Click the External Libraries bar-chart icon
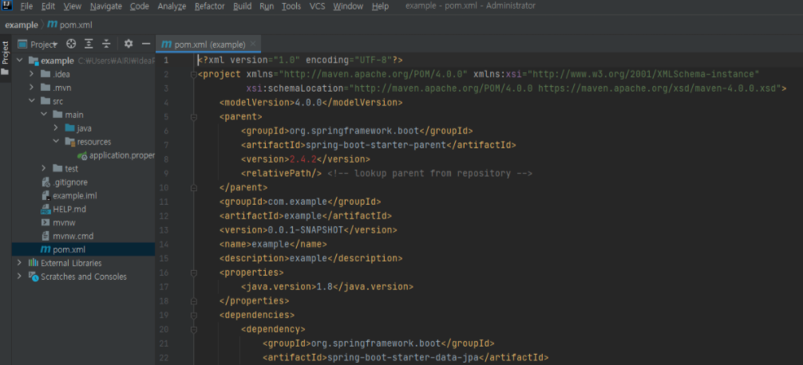This screenshot has height=365, width=803. [x=34, y=263]
